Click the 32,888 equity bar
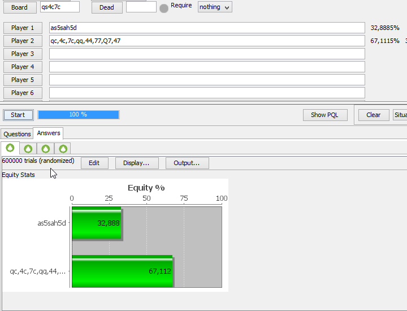 [96, 223]
